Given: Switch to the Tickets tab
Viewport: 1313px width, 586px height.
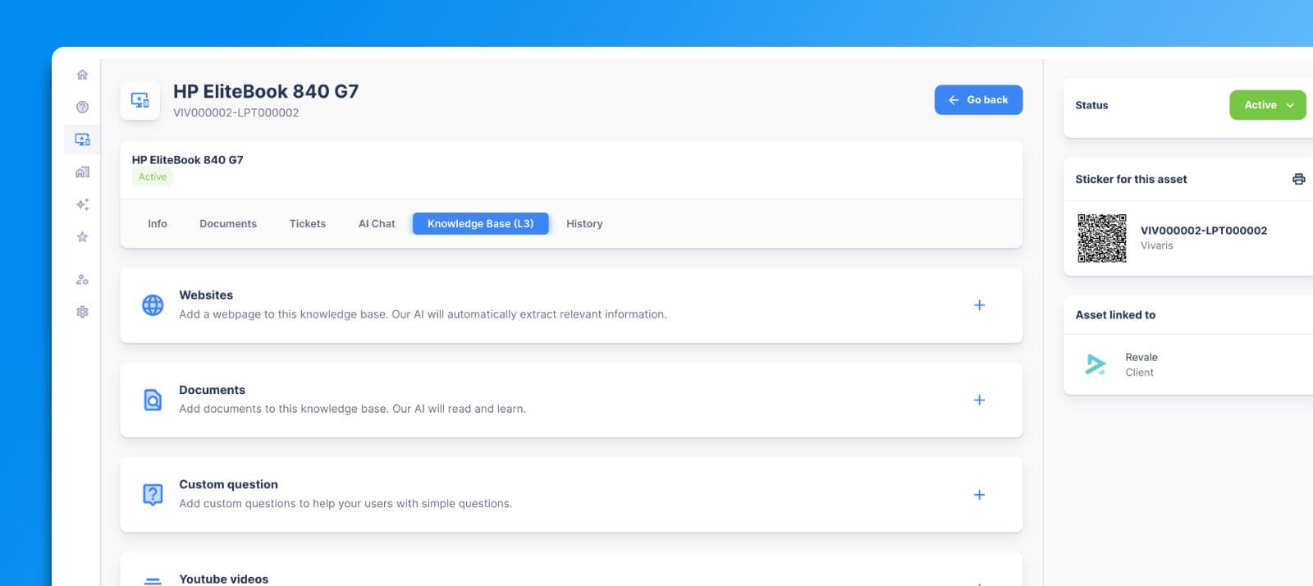Looking at the screenshot, I should 307,223.
